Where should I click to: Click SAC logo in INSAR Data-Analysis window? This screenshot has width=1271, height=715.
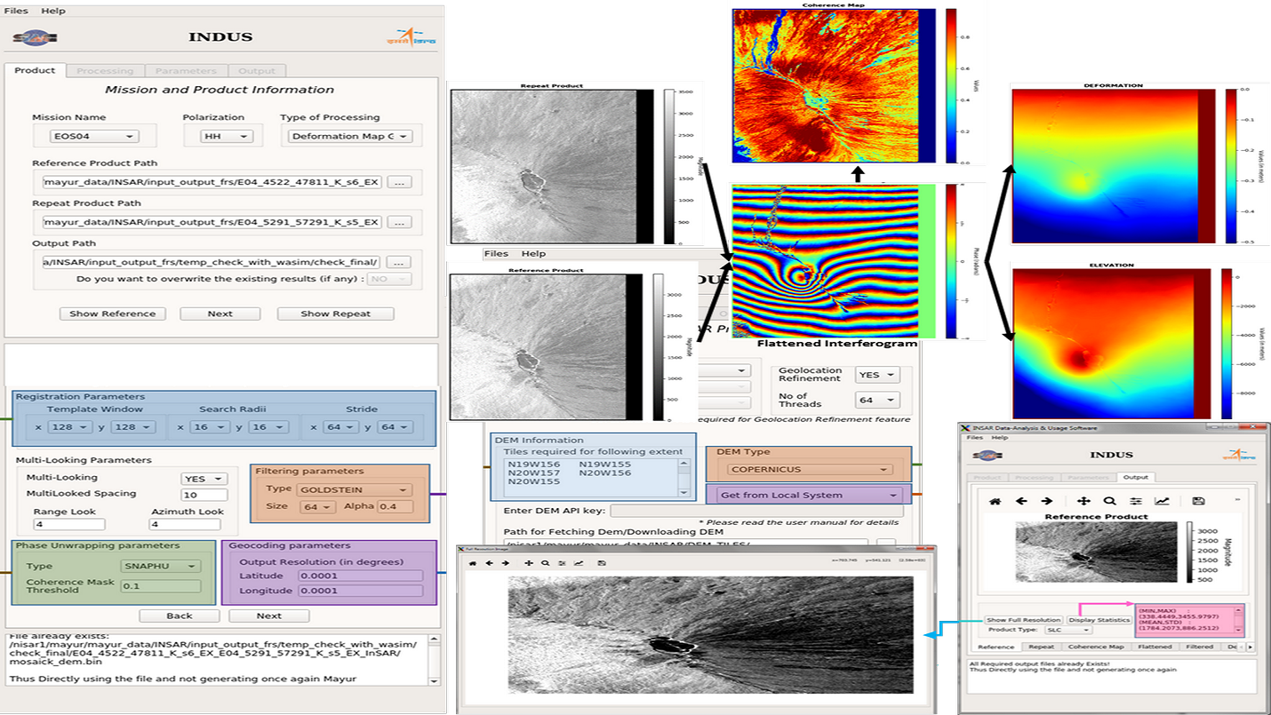987,455
